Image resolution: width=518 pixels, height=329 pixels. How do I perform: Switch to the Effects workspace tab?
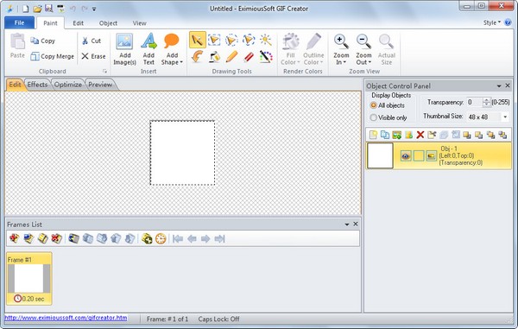[37, 85]
